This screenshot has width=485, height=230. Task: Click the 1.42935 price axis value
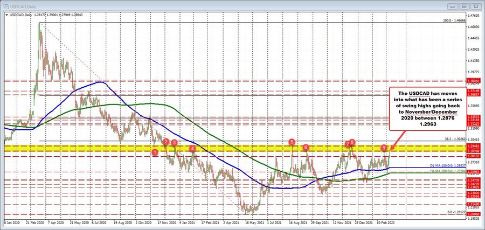(x=473, y=50)
